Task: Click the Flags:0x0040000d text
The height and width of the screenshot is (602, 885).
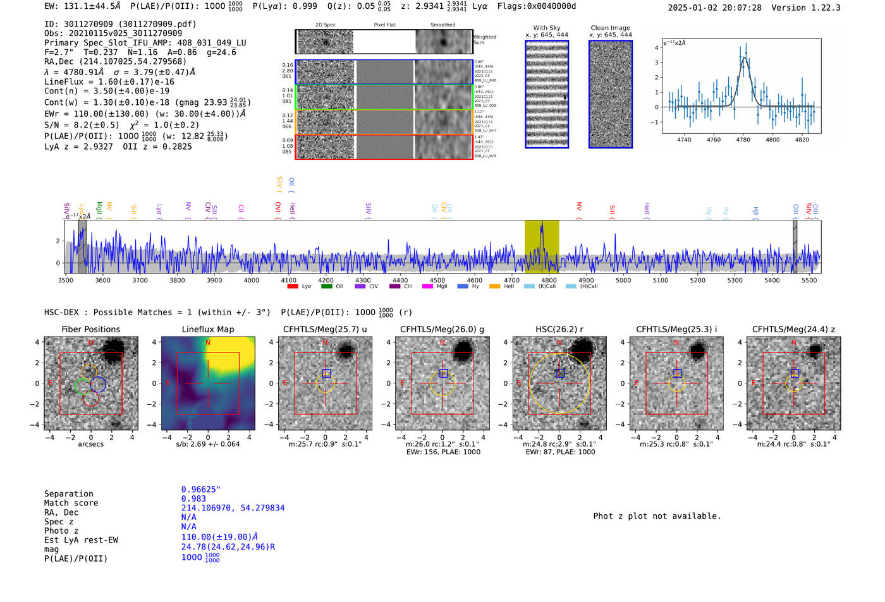Action: click(x=537, y=6)
